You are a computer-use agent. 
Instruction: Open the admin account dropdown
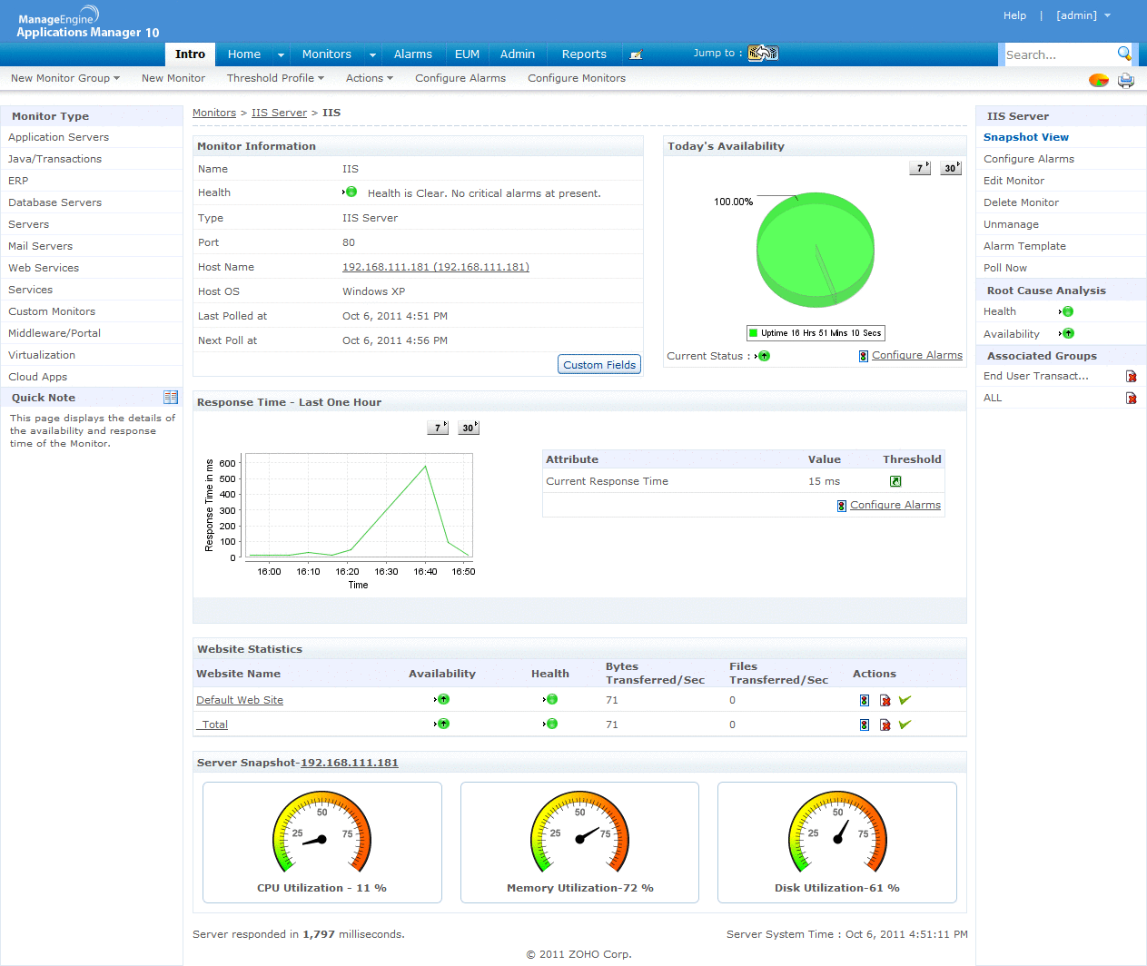pos(1082,15)
